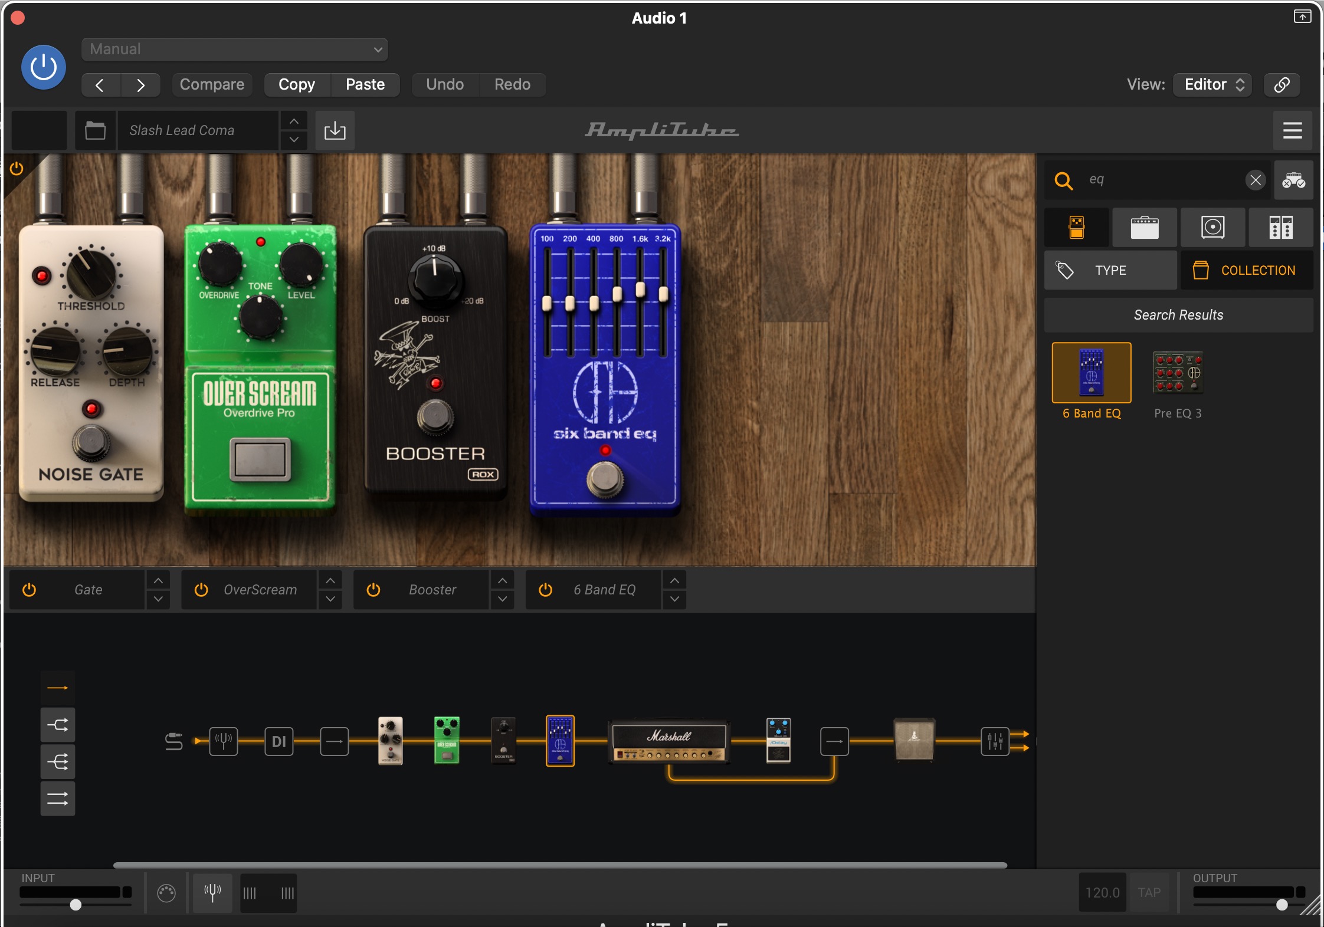The width and height of the screenshot is (1324, 927).
Task: Click the Undo button
Action: pos(445,84)
